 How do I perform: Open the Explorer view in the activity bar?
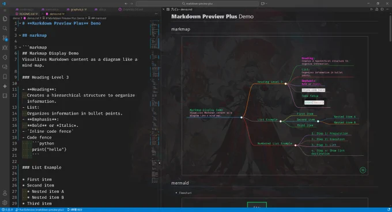point(5,19)
